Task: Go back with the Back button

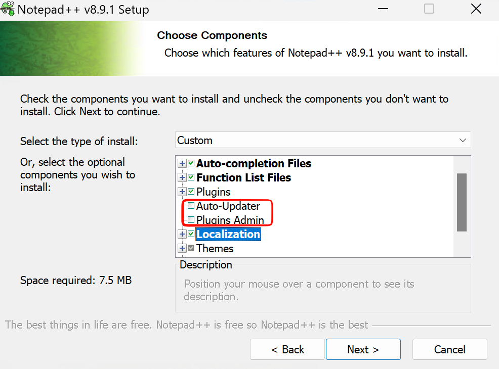Action: pos(287,349)
